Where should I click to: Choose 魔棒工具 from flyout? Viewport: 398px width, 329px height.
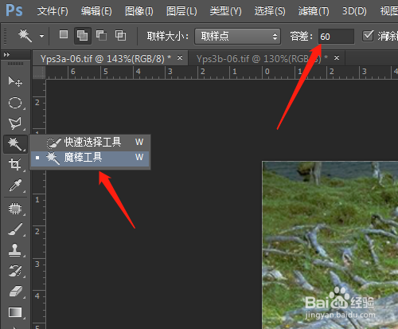click(90, 158)
